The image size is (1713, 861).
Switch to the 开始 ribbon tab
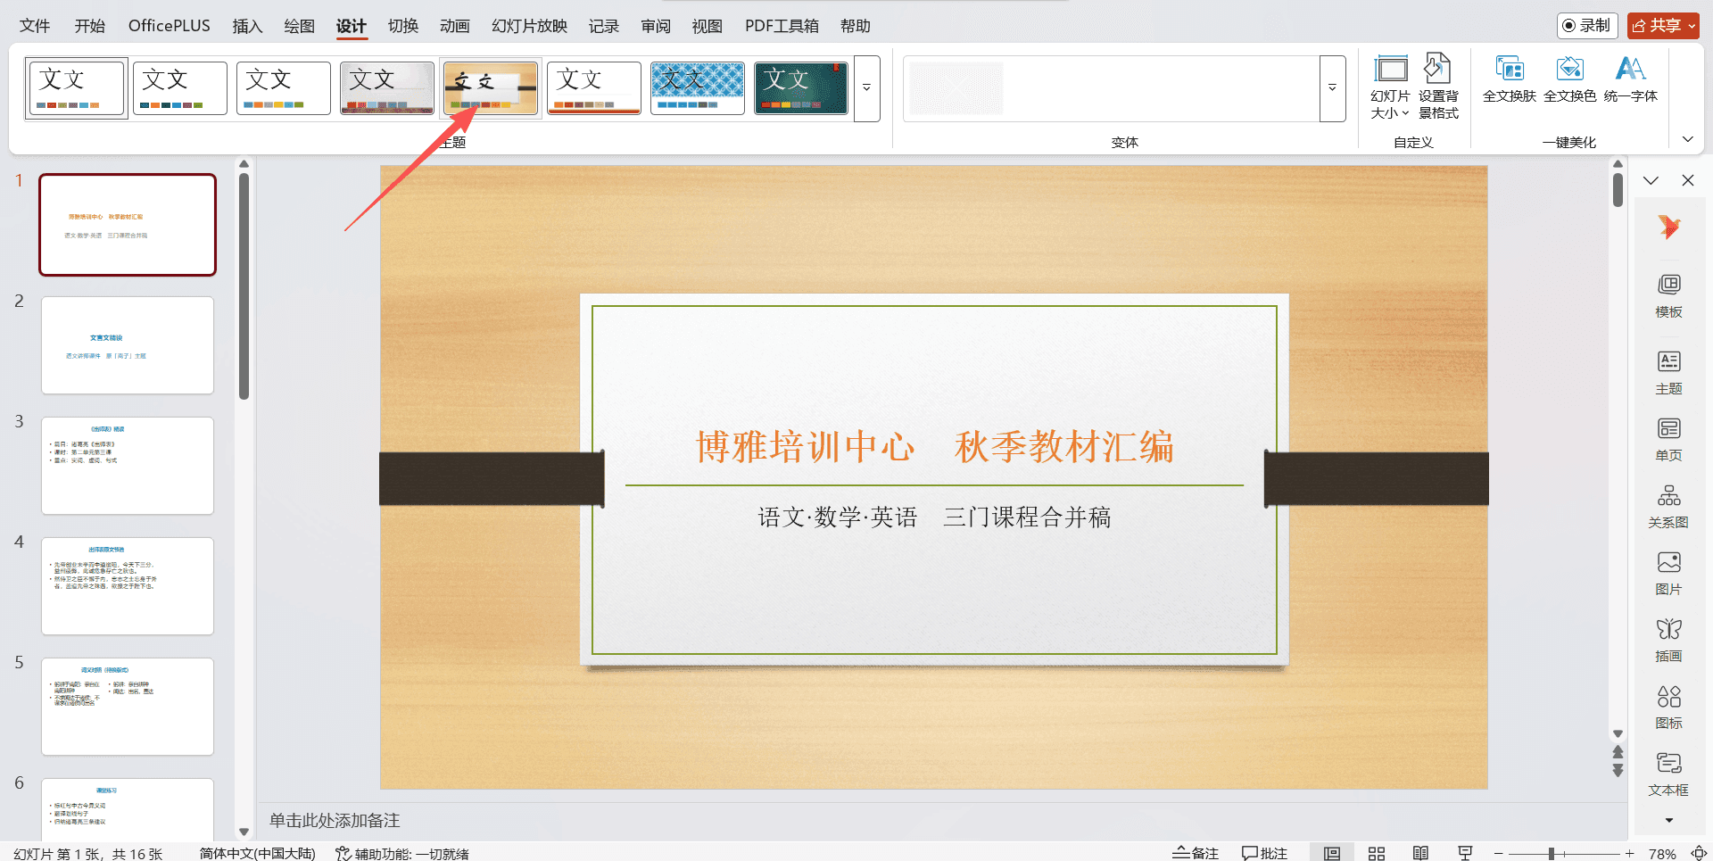coord(89,26)
